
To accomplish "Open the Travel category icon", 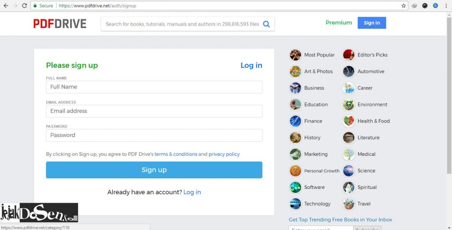I will [x=349, y=204].
